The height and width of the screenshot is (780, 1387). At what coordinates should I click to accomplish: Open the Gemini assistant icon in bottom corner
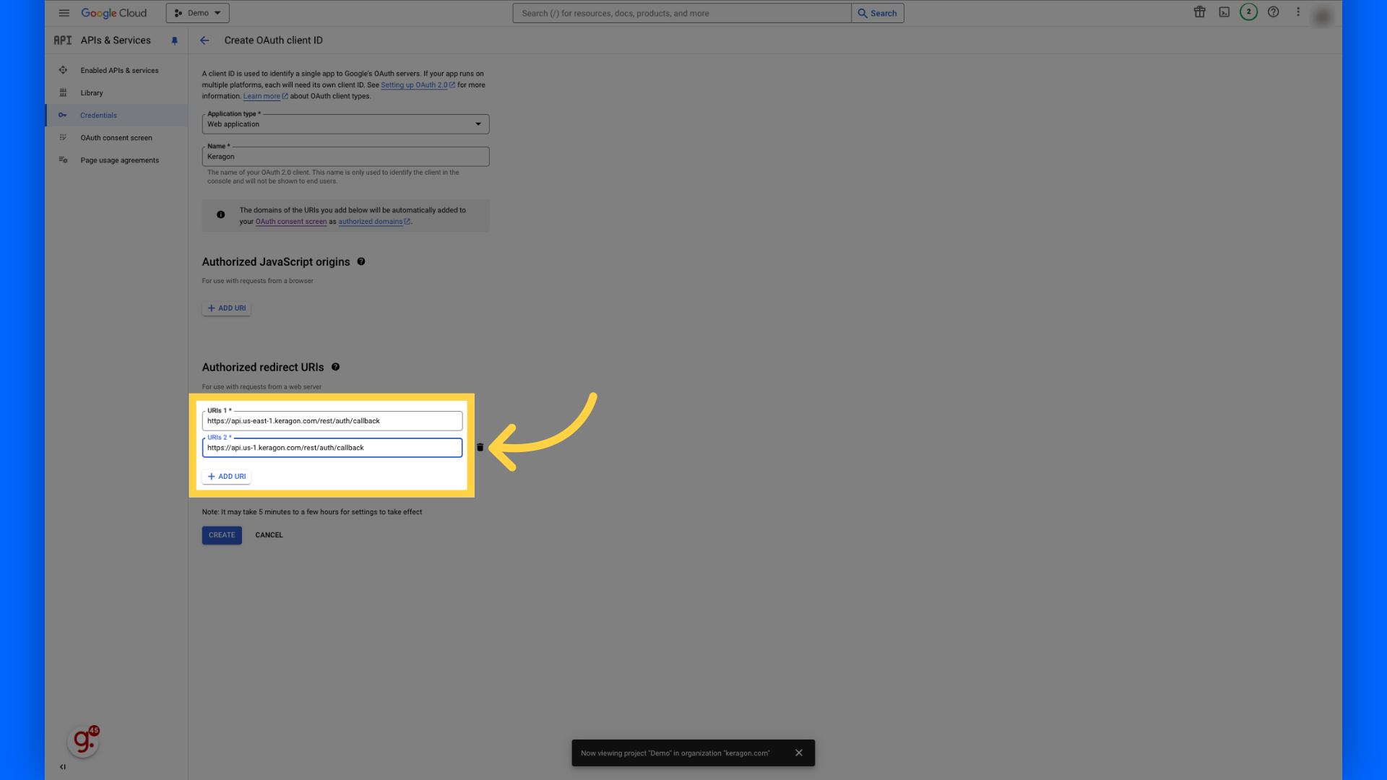(x=82, y=740)
